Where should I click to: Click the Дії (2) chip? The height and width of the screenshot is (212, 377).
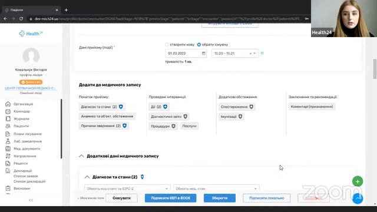click(159, 107)
